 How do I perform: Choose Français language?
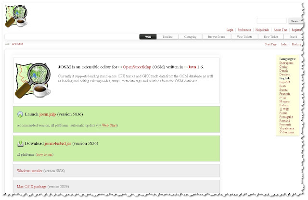click(284, 94)
